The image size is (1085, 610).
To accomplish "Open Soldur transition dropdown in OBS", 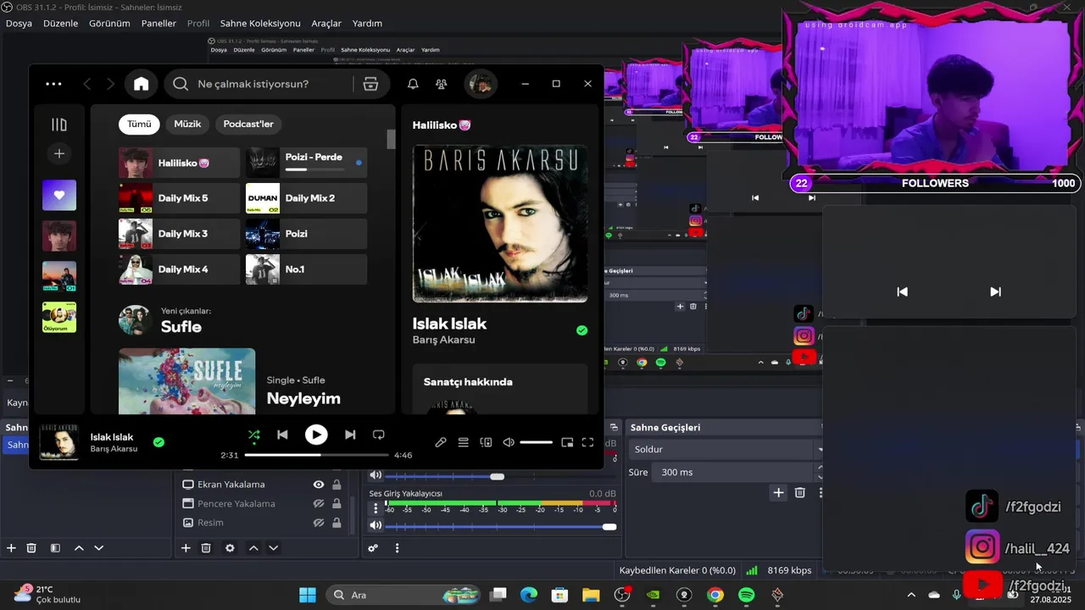I will point(727,449).
